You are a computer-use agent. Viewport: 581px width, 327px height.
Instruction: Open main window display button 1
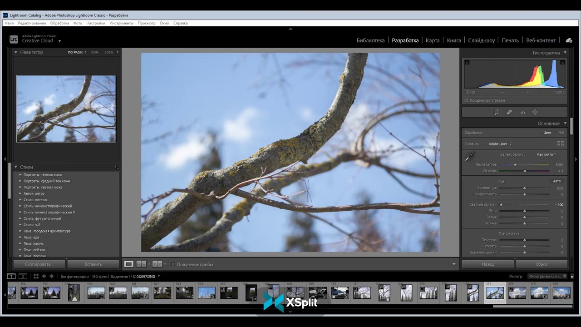(x=11, y=276)
